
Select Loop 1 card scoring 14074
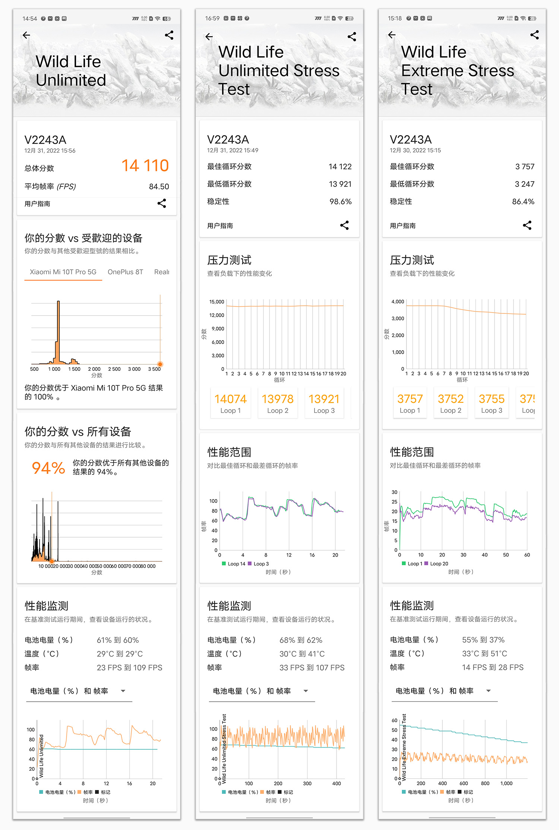(x=231, y=403)
